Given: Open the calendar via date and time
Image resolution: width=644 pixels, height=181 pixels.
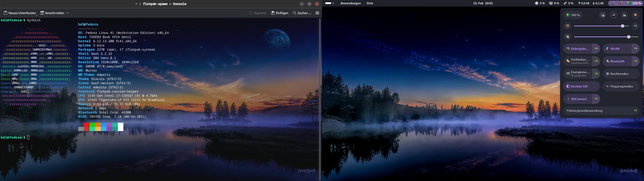Looking at the screenshot, I should [x=483, y=3].
